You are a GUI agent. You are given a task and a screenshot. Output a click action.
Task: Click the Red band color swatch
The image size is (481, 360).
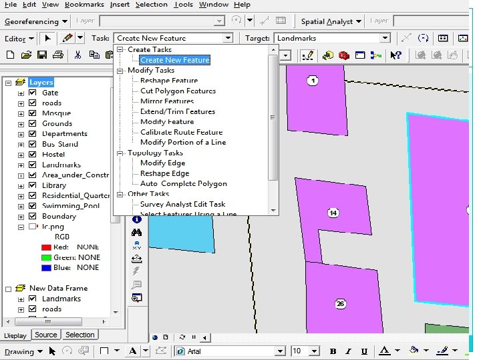(46, 247)
